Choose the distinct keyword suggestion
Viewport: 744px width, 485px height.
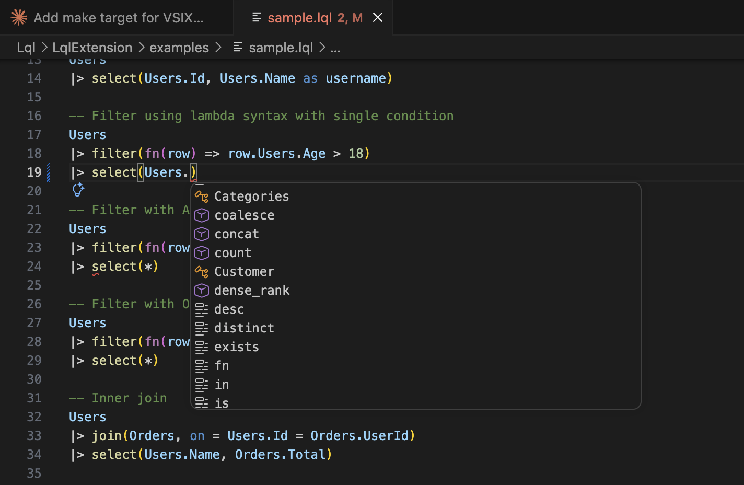click(416, 328)
